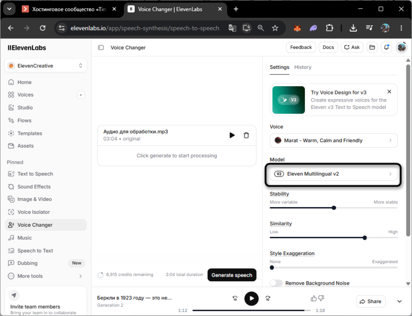Viewport: 412px width, 316px height.
Task: Open the user profile avatar in header
Action: [402, 48]
